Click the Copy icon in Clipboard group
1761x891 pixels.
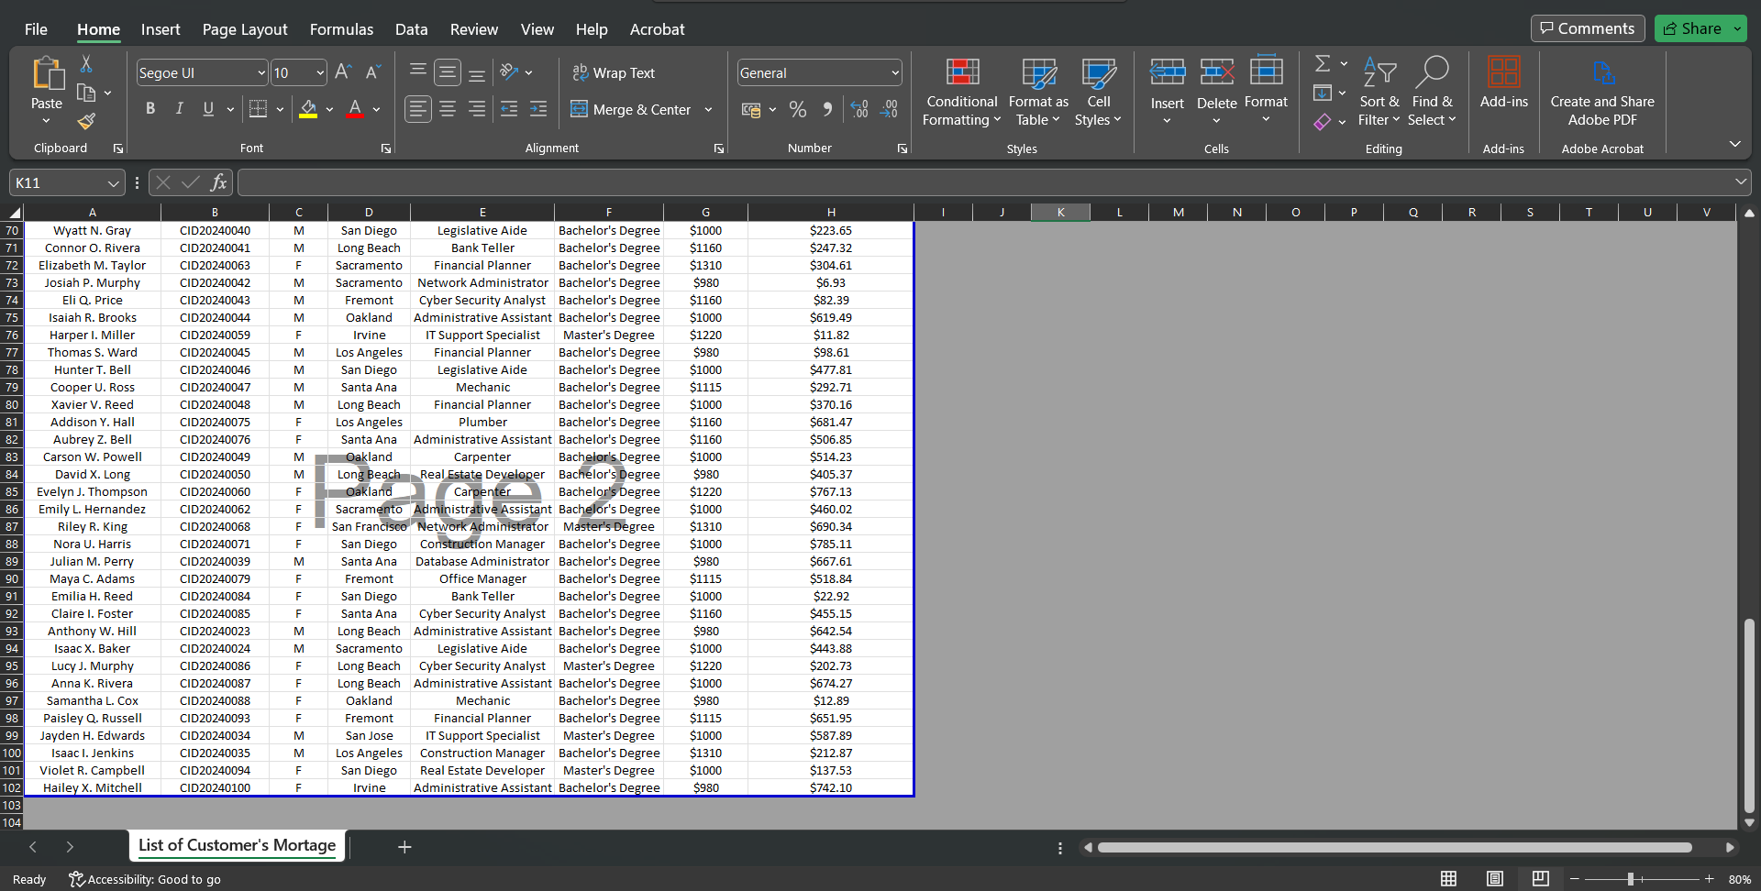86,93
